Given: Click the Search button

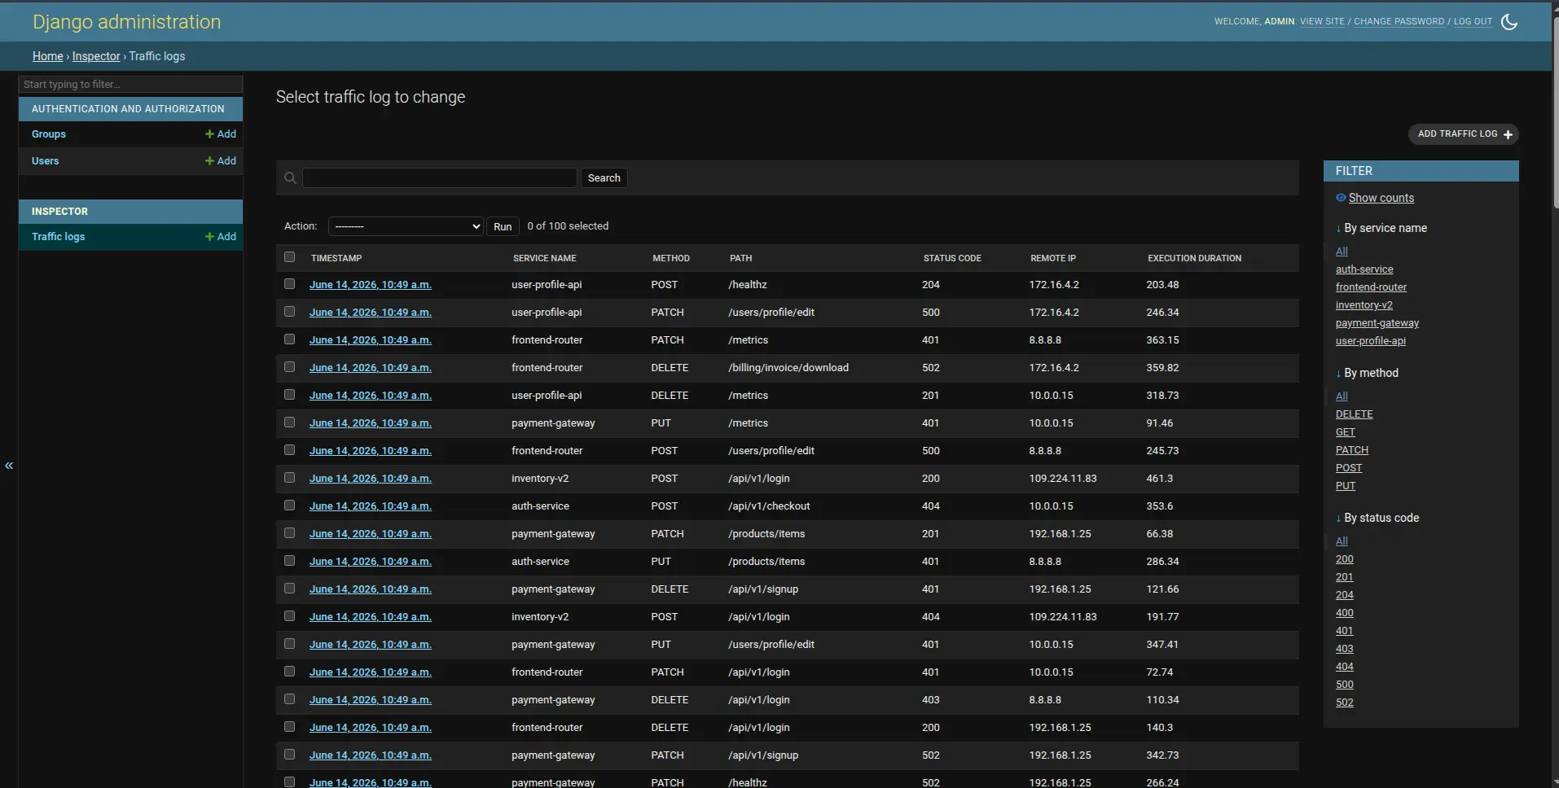Looking at the screenshot, I should pos(604,177).
